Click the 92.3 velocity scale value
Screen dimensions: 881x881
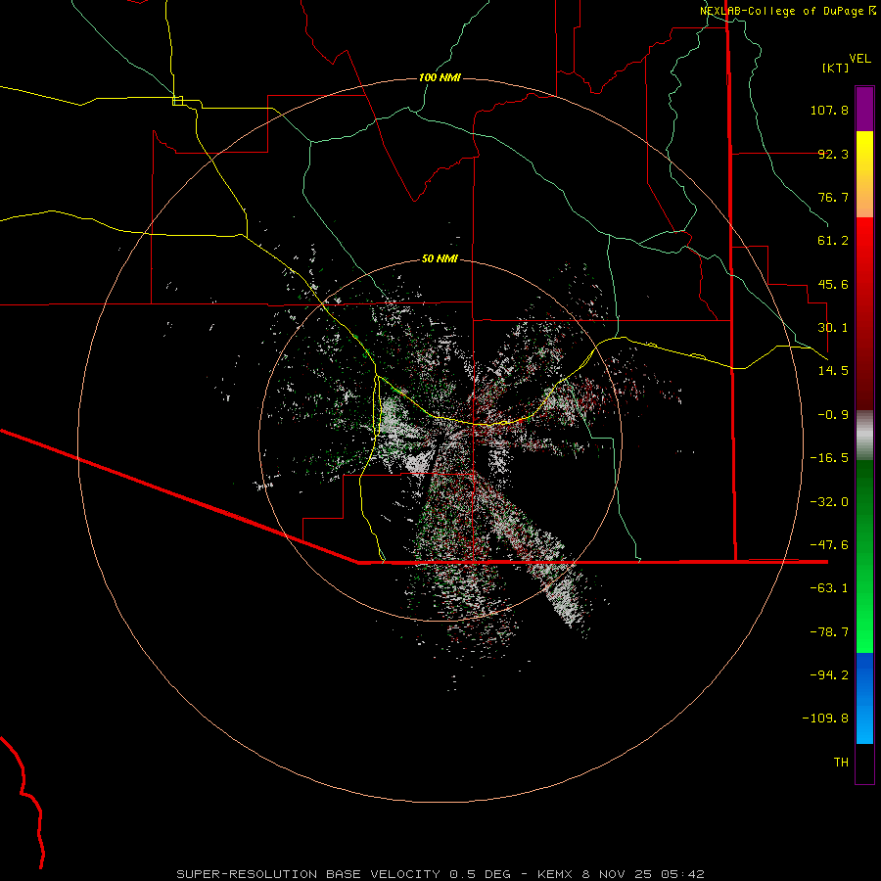pyautogui.click(x=833, y=154)
